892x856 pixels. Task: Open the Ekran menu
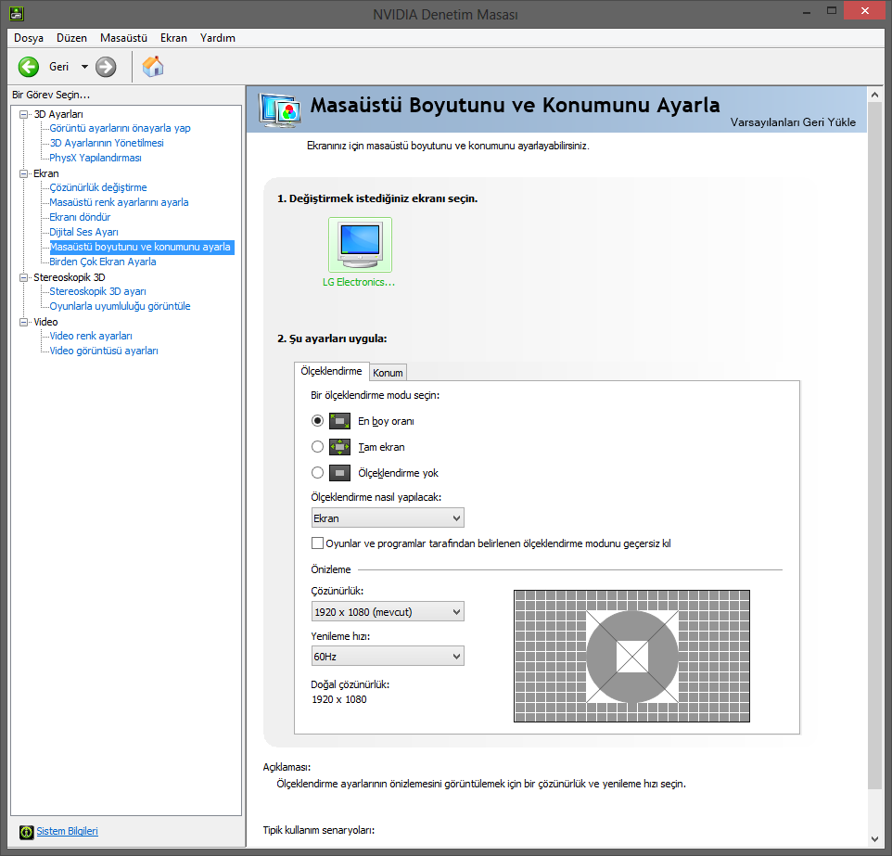pos(173,38)
